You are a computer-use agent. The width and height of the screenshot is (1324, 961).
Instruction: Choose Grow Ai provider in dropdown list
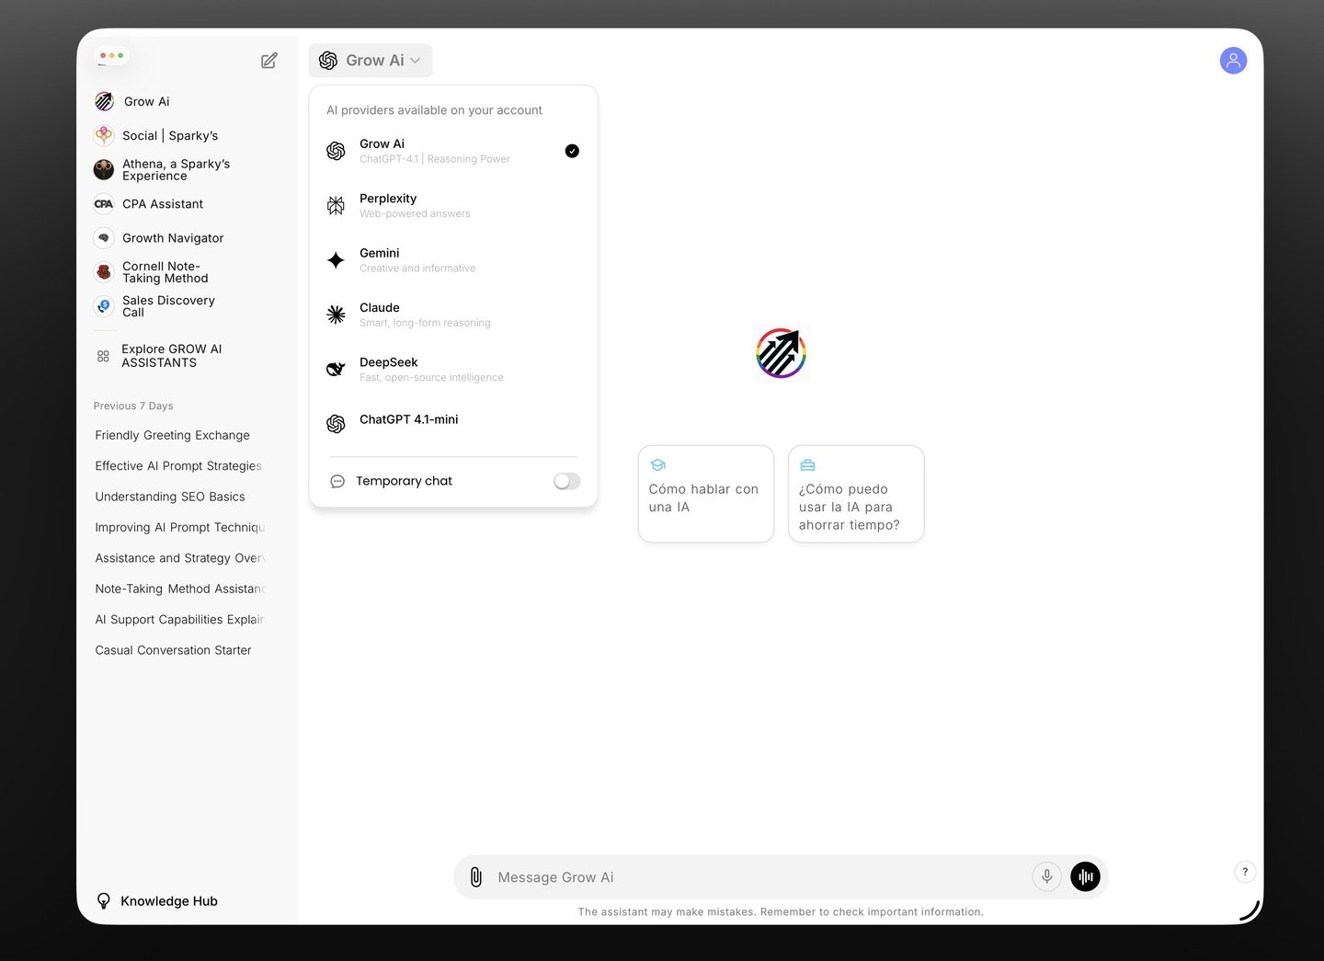click(x=453, y=151)
